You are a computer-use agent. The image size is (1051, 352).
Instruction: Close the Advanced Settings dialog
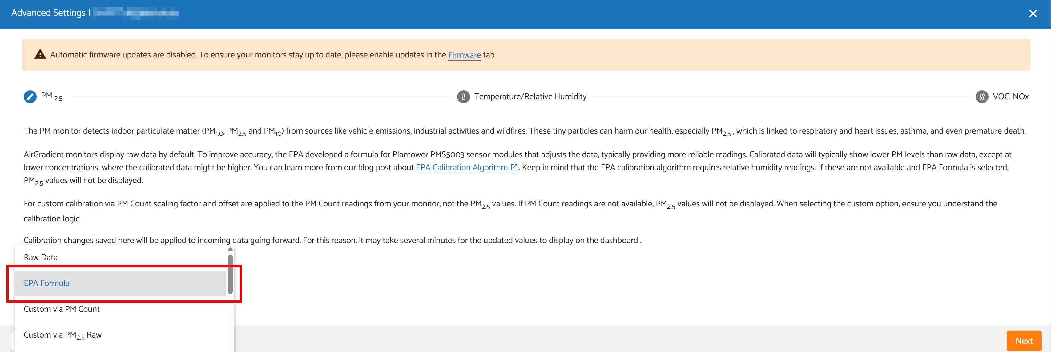tap(1033, 14)
